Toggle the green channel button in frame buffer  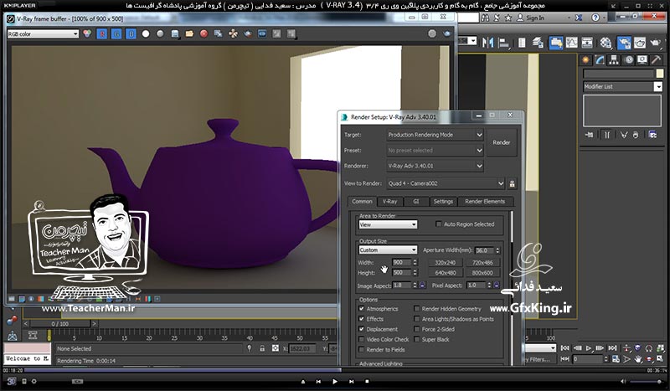coord(116,33)
